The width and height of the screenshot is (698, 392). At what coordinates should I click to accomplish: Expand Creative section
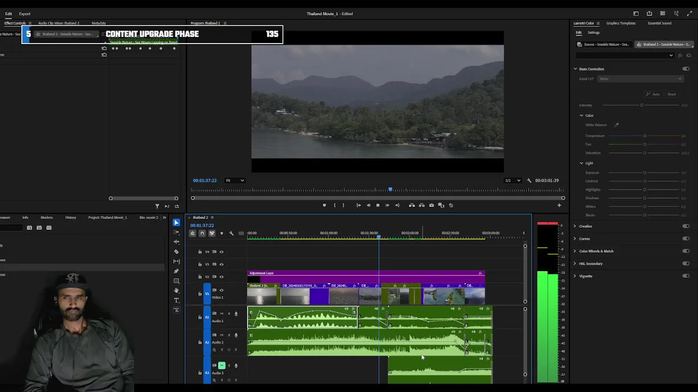click(x=575, y=226)
